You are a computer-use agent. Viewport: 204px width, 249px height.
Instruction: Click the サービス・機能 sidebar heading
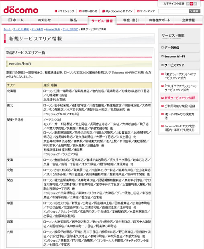(x=173, y=36)
